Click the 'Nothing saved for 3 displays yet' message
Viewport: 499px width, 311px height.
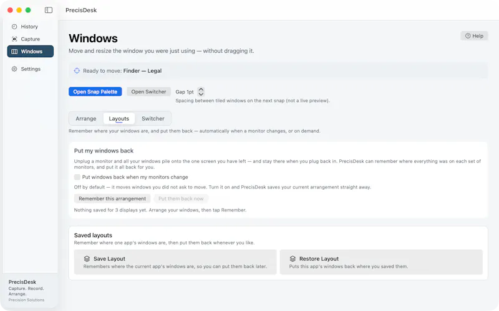(160, 210)
